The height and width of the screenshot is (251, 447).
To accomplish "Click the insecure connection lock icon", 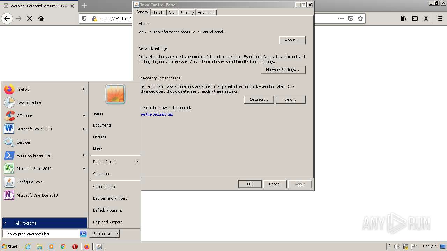I will coord(94,18).
